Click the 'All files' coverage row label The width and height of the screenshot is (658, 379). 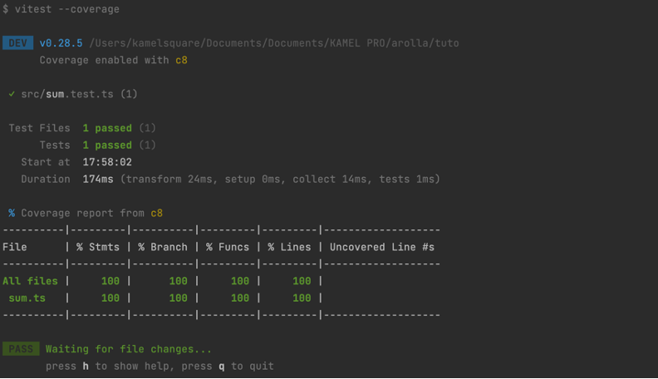click(30, 281)
